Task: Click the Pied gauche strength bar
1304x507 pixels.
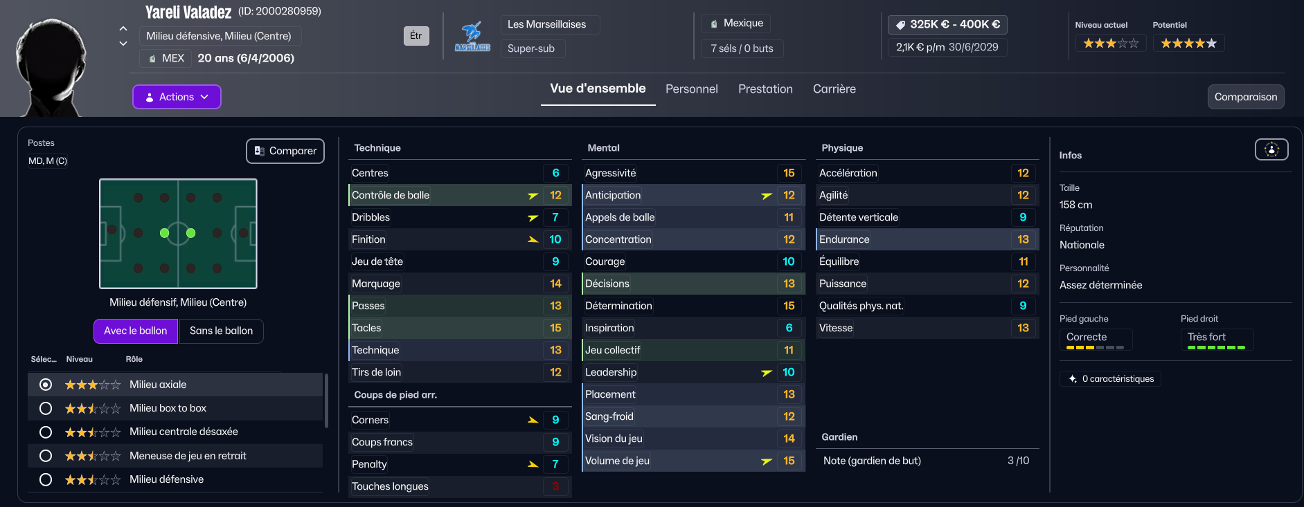Action: click(x=1095, y=347)
